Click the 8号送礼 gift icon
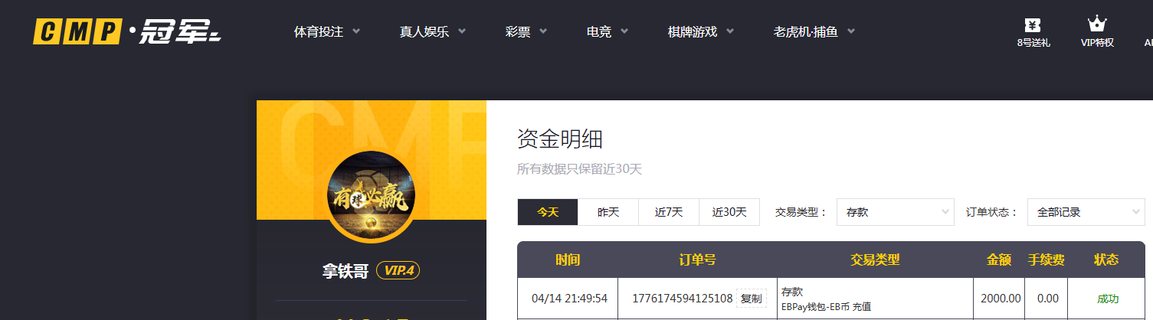Screen dimensions: 1153x320 tap(1033, 24)
